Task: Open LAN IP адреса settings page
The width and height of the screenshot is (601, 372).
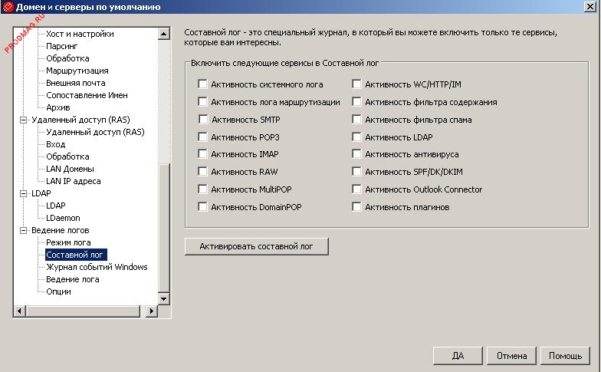Action: click(x=73, y=181)
